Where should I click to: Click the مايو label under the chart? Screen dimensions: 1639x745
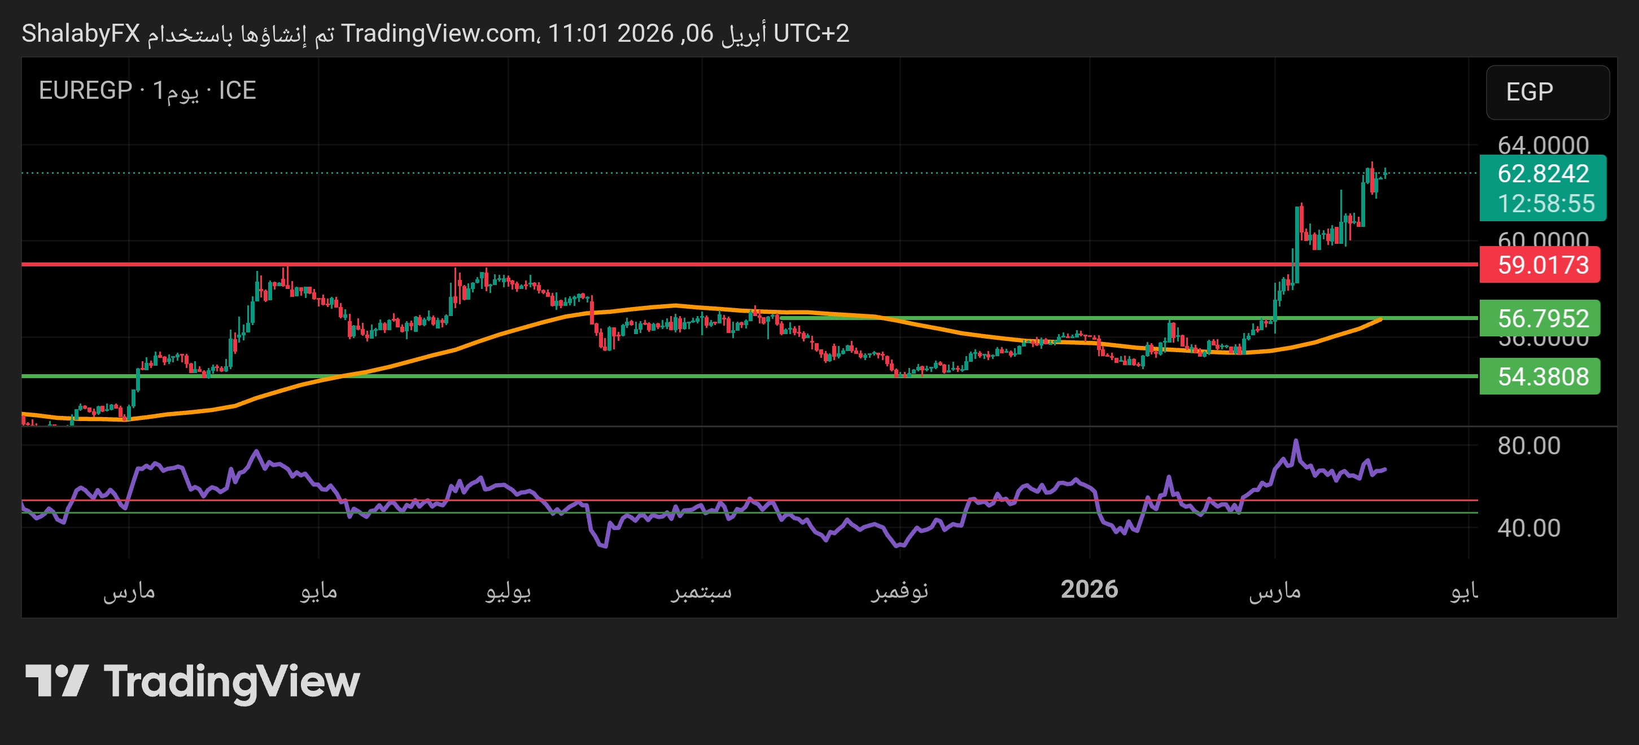[319, 591]
